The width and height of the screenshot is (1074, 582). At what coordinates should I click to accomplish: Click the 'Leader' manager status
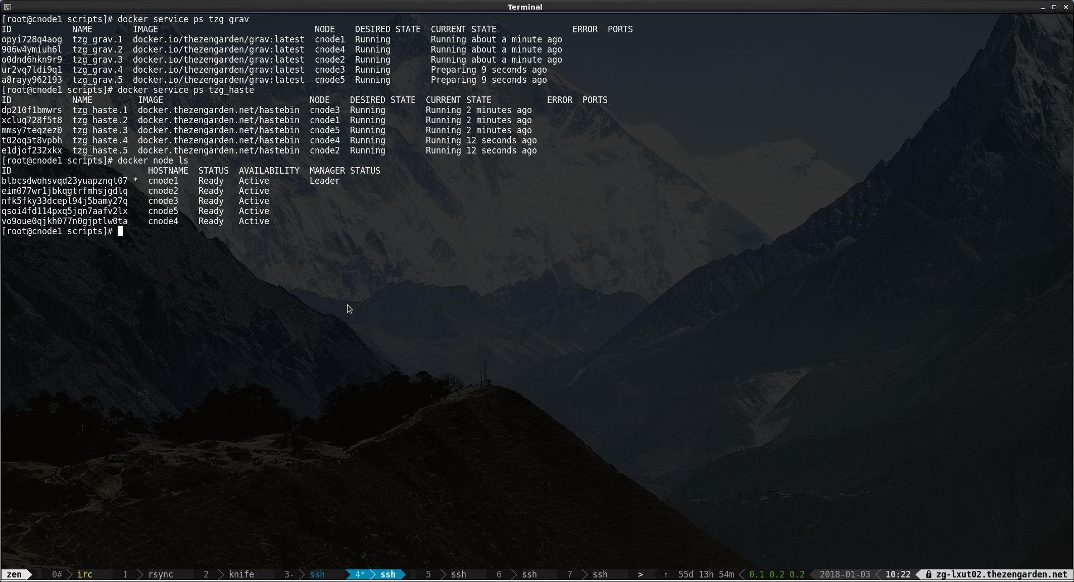pyautogui.click(x=325, y=181)
